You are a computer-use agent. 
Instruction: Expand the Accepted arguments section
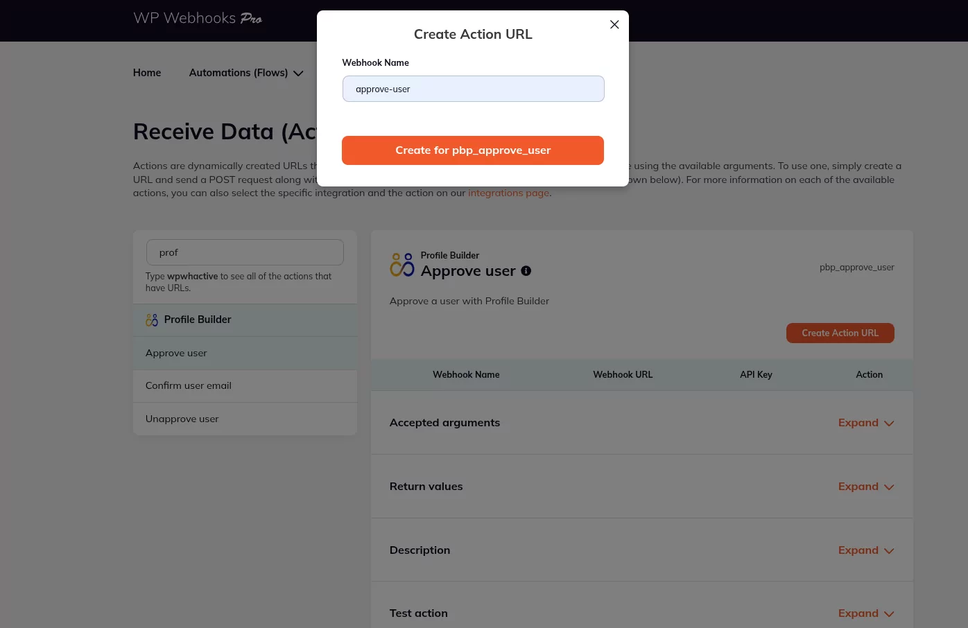[x=858, y=422]
